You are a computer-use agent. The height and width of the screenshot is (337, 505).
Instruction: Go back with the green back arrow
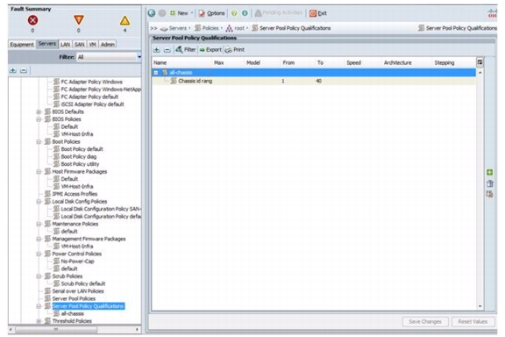tap(152, 13)
